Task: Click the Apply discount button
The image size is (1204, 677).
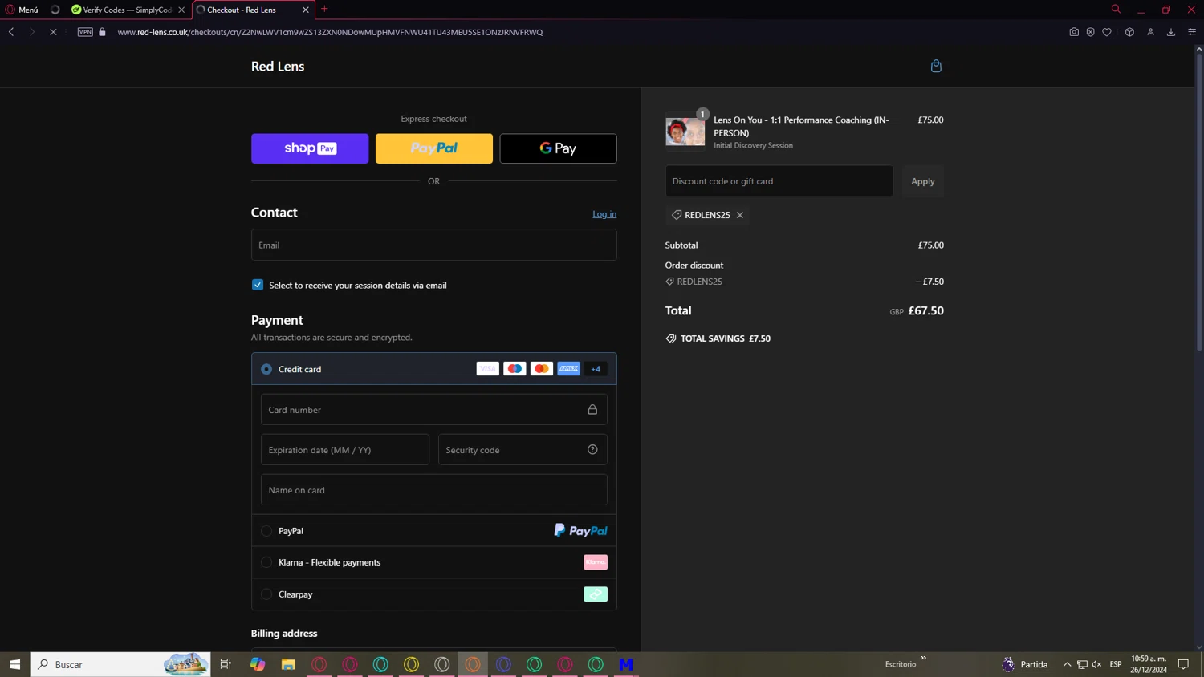Action: pyautogui.click(x=923, y=181)
